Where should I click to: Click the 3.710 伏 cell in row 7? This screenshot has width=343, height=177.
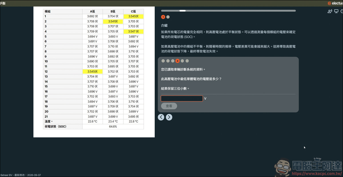pyautogui.click(x=113, y=46)
